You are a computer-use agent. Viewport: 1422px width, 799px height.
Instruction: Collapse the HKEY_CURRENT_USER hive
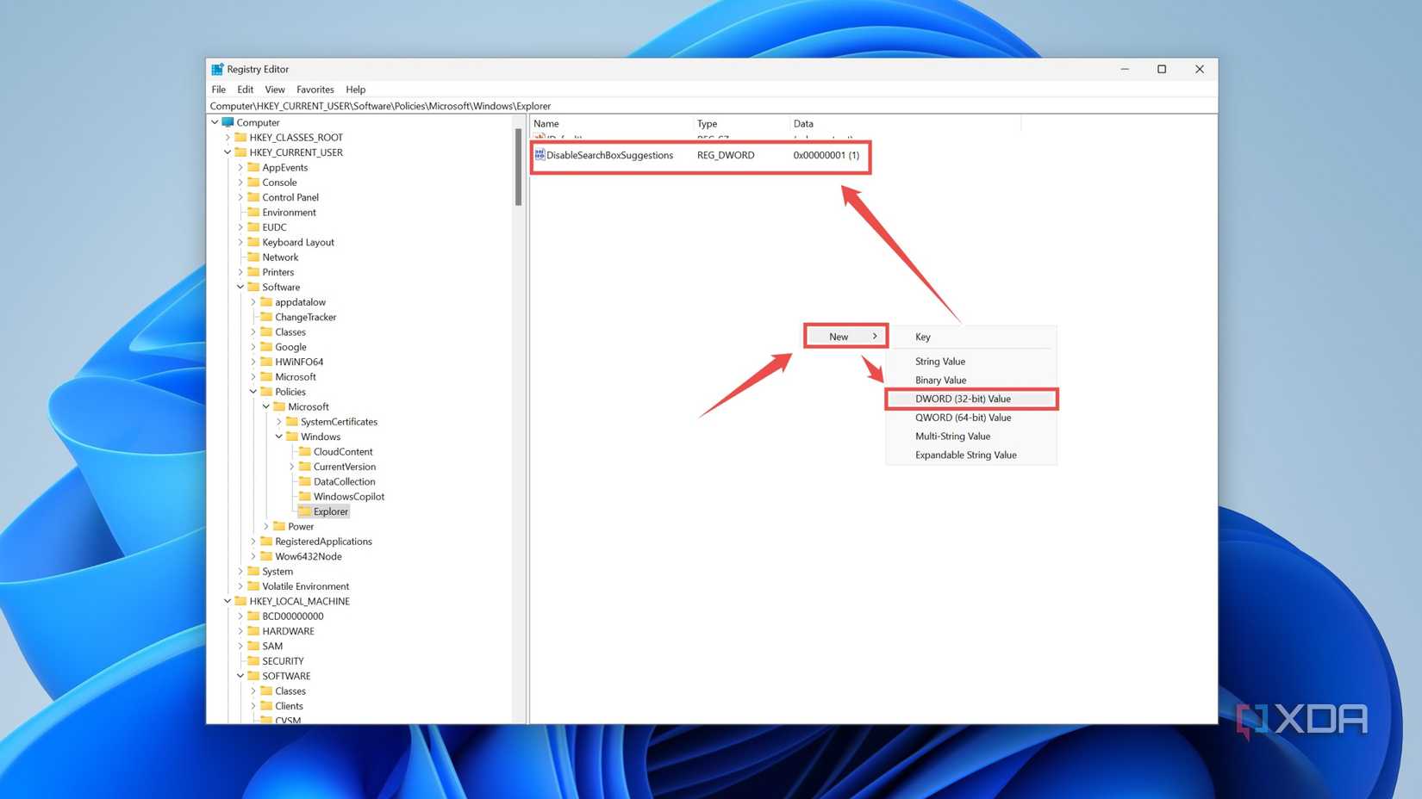click(228, 152)
